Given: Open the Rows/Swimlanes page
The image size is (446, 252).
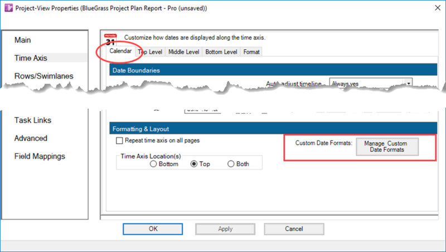Looking at the screenshot, I should 44,76.
